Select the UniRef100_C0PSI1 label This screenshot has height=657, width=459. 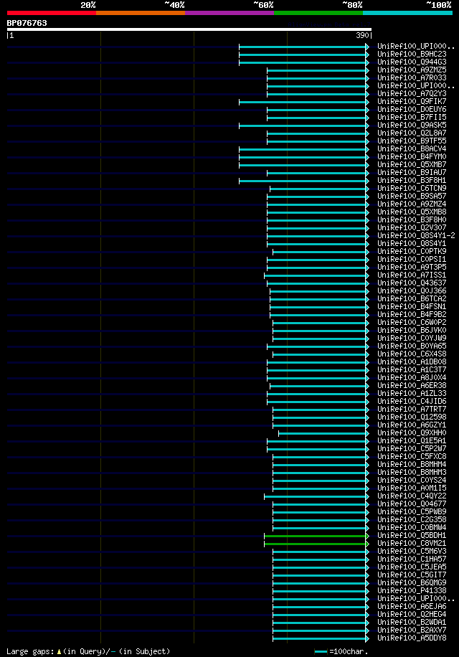pyautogui.click(x=412, y=260)
